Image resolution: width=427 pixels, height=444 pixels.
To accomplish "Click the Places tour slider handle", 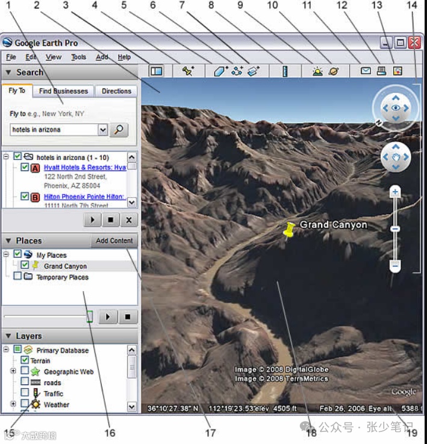I will pyautogui.click(x=90, y=316).
